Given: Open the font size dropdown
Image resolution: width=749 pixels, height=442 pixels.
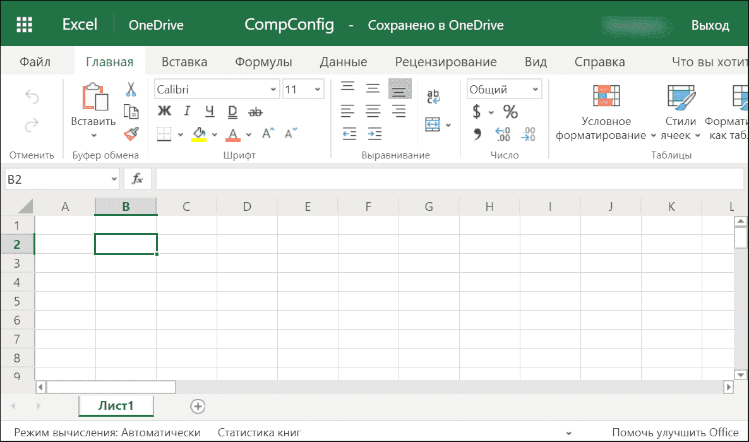Looking at the screenshot, I should (303, 88).
